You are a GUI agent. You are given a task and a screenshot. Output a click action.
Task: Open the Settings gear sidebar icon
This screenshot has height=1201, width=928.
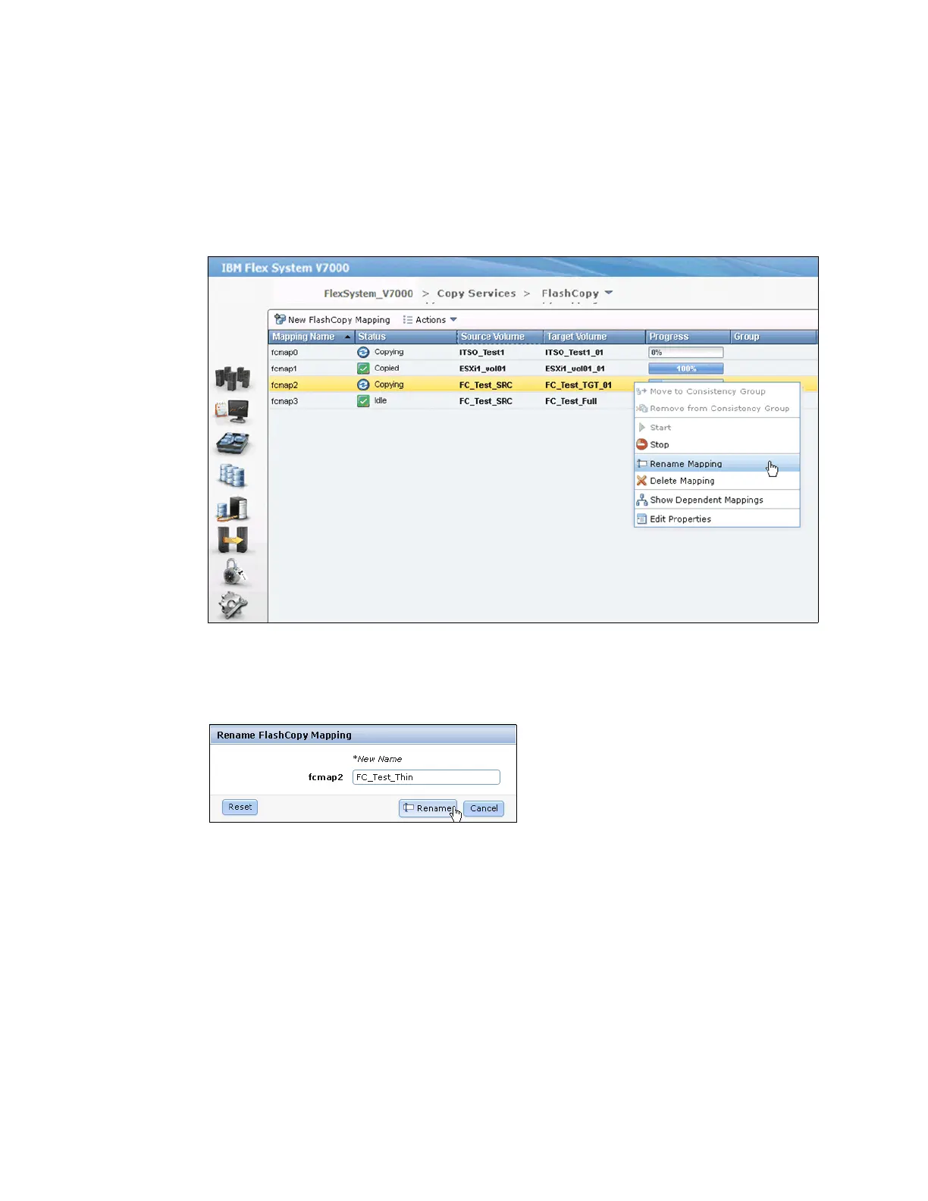click(233, 604)
